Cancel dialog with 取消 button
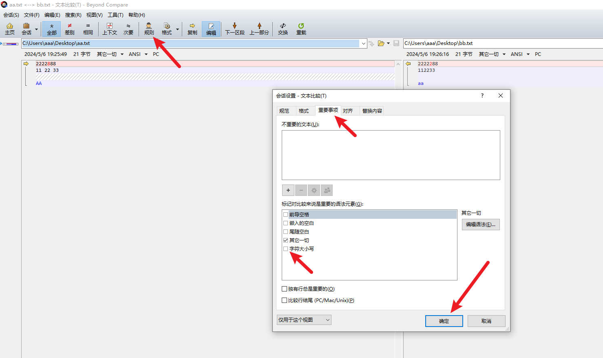The image size is (603, 358). [486, 321]
